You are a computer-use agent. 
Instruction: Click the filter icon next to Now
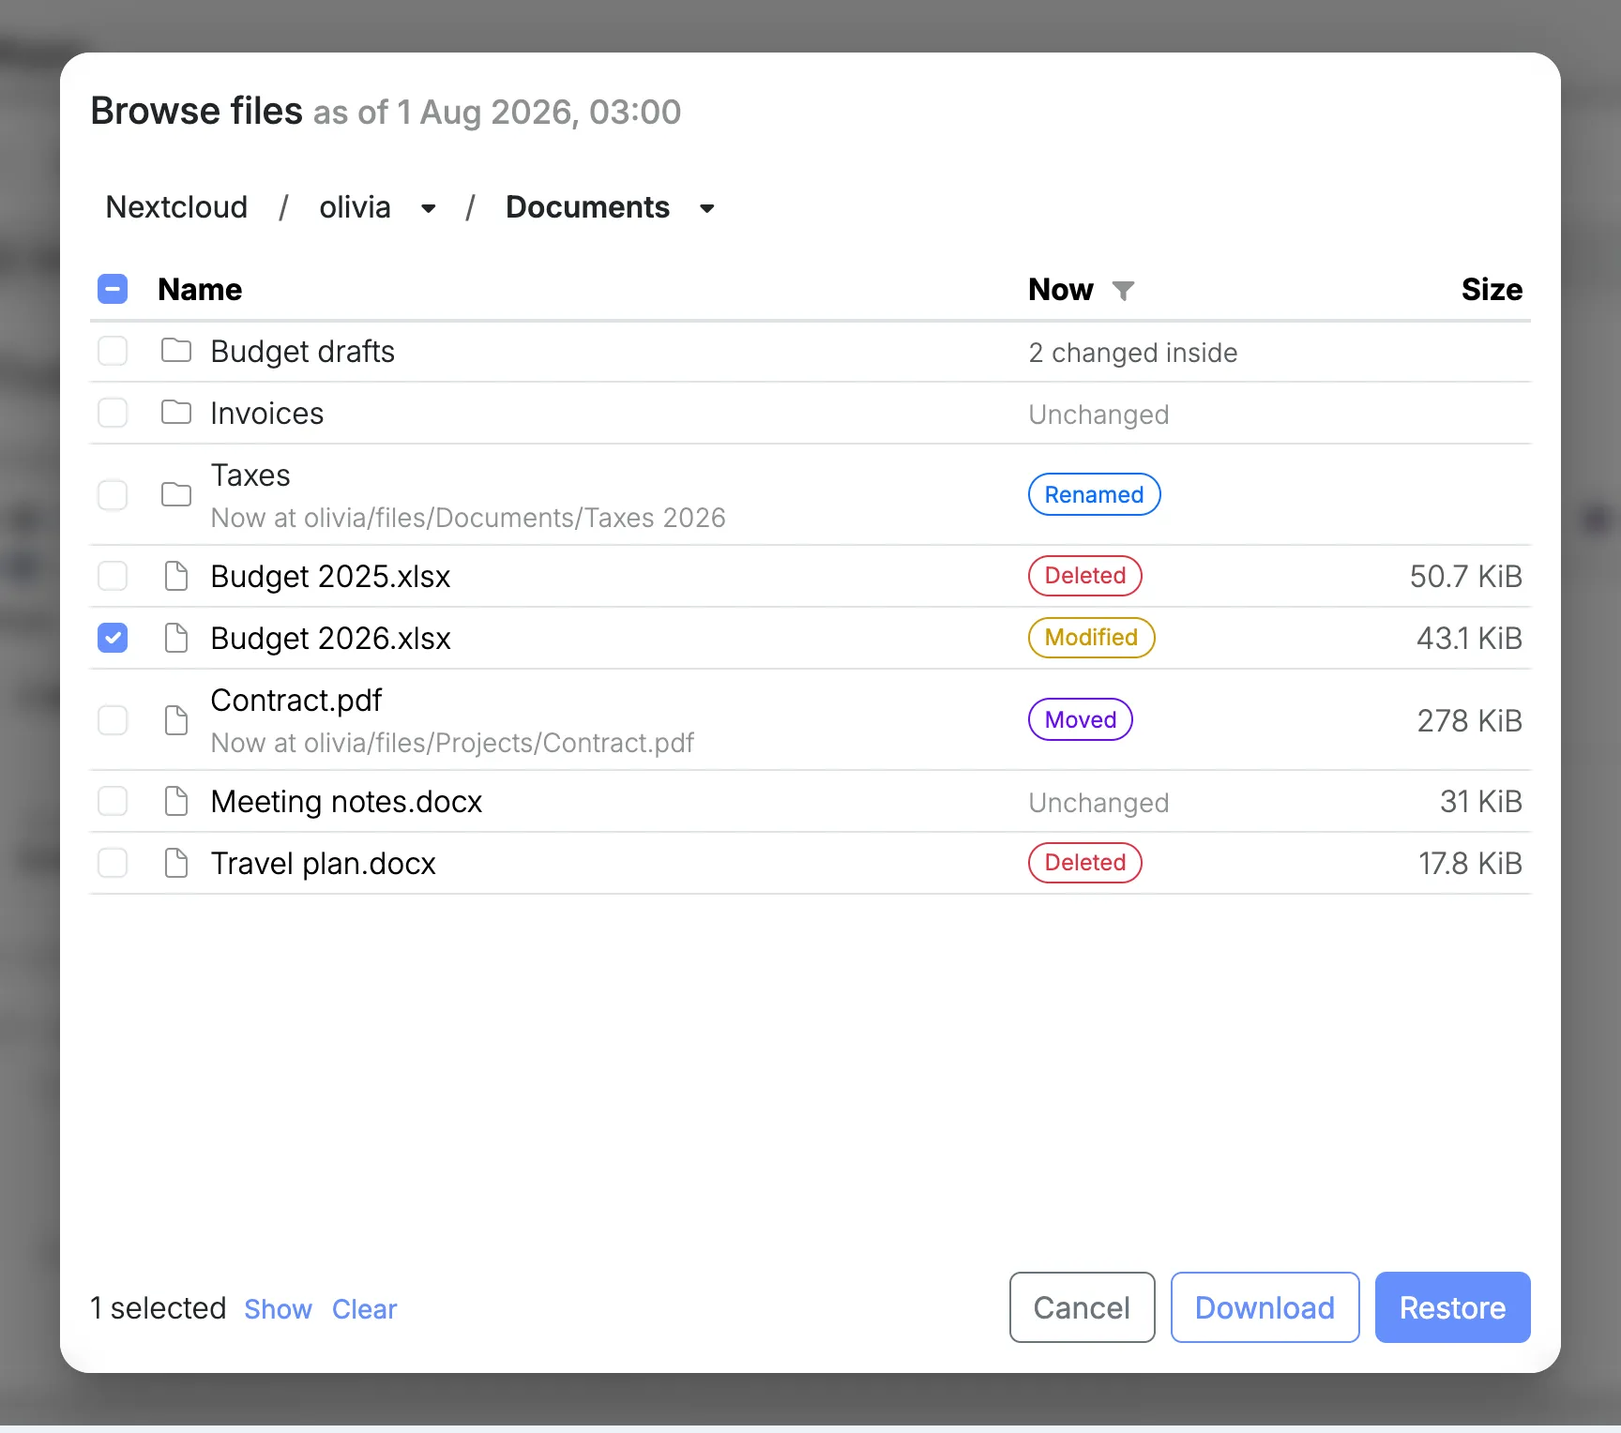pyautogui.click(x=1123, y=291)
